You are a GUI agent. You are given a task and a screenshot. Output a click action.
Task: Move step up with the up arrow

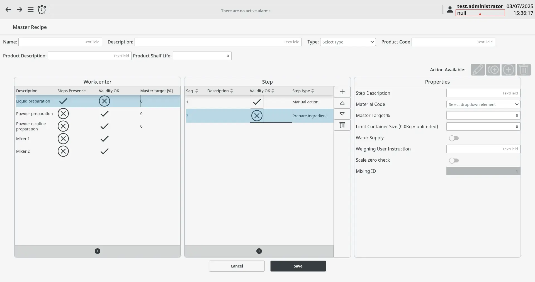(342, 103)
